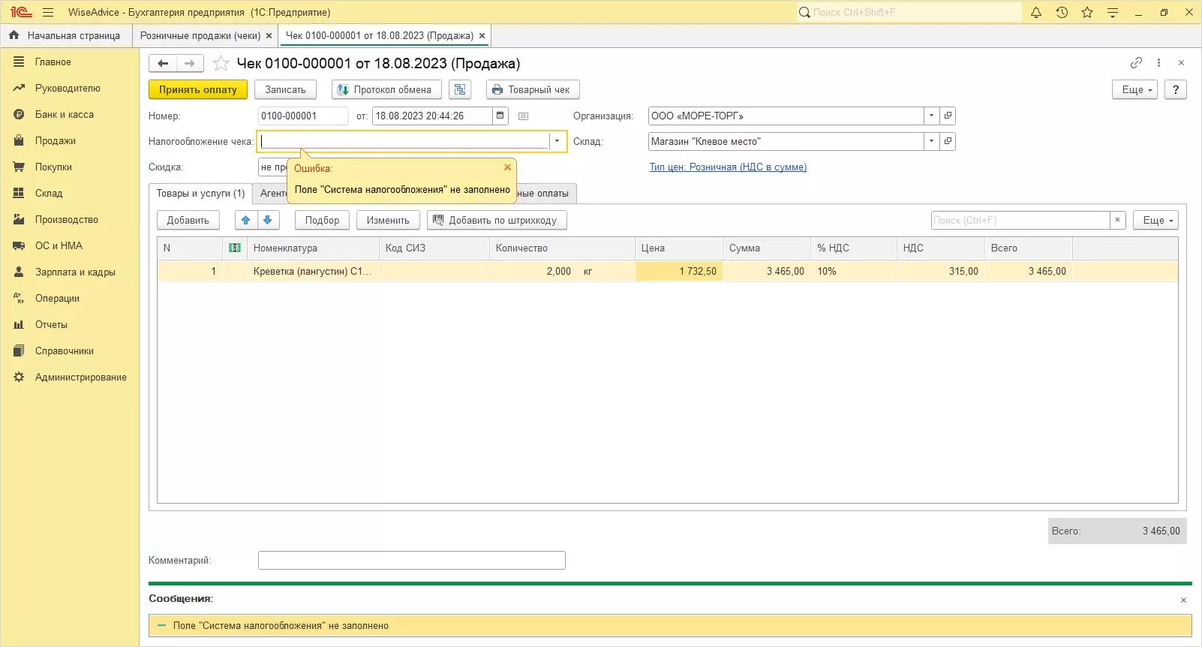
Task: Clear the table search field
Action: 1118,220
